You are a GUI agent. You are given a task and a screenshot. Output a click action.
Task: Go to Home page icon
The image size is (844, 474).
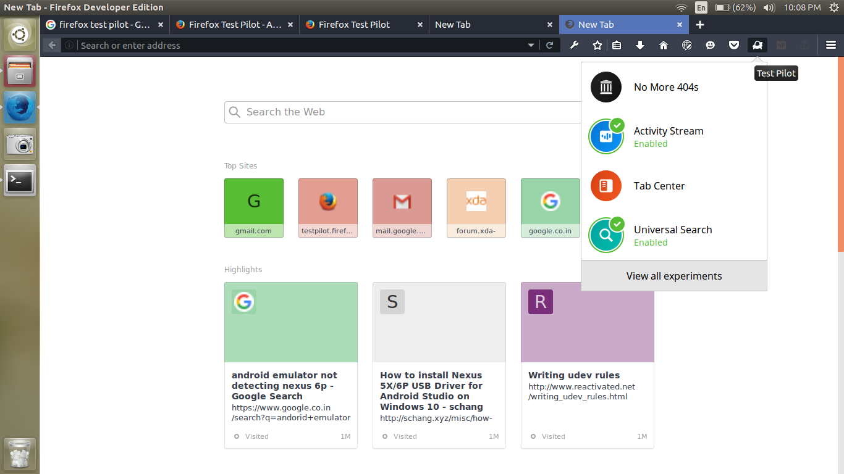pyautogui.click(x=664, y=45)
